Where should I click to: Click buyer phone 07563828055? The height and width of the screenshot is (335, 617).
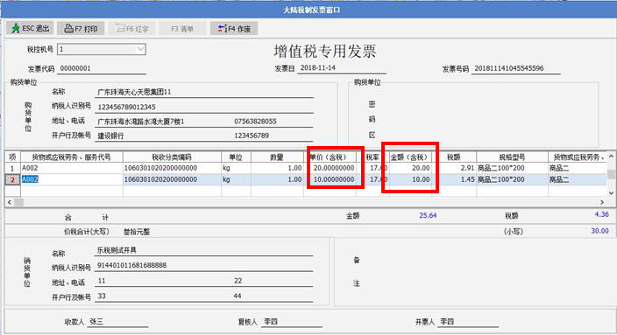click(255, 122)
